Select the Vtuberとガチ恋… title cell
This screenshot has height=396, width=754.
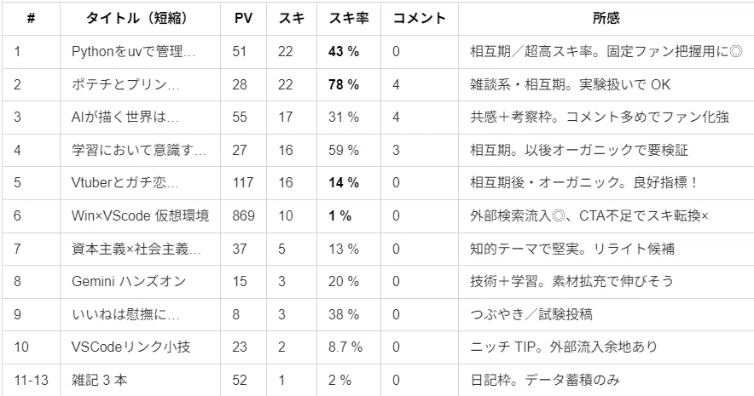139,183
